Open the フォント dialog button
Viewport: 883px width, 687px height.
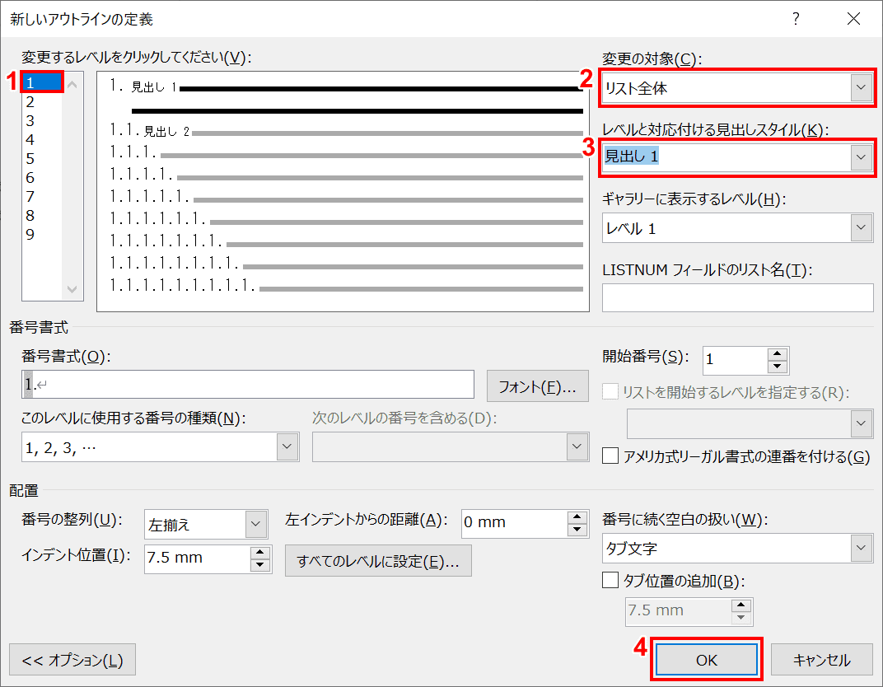pos(537,386)
